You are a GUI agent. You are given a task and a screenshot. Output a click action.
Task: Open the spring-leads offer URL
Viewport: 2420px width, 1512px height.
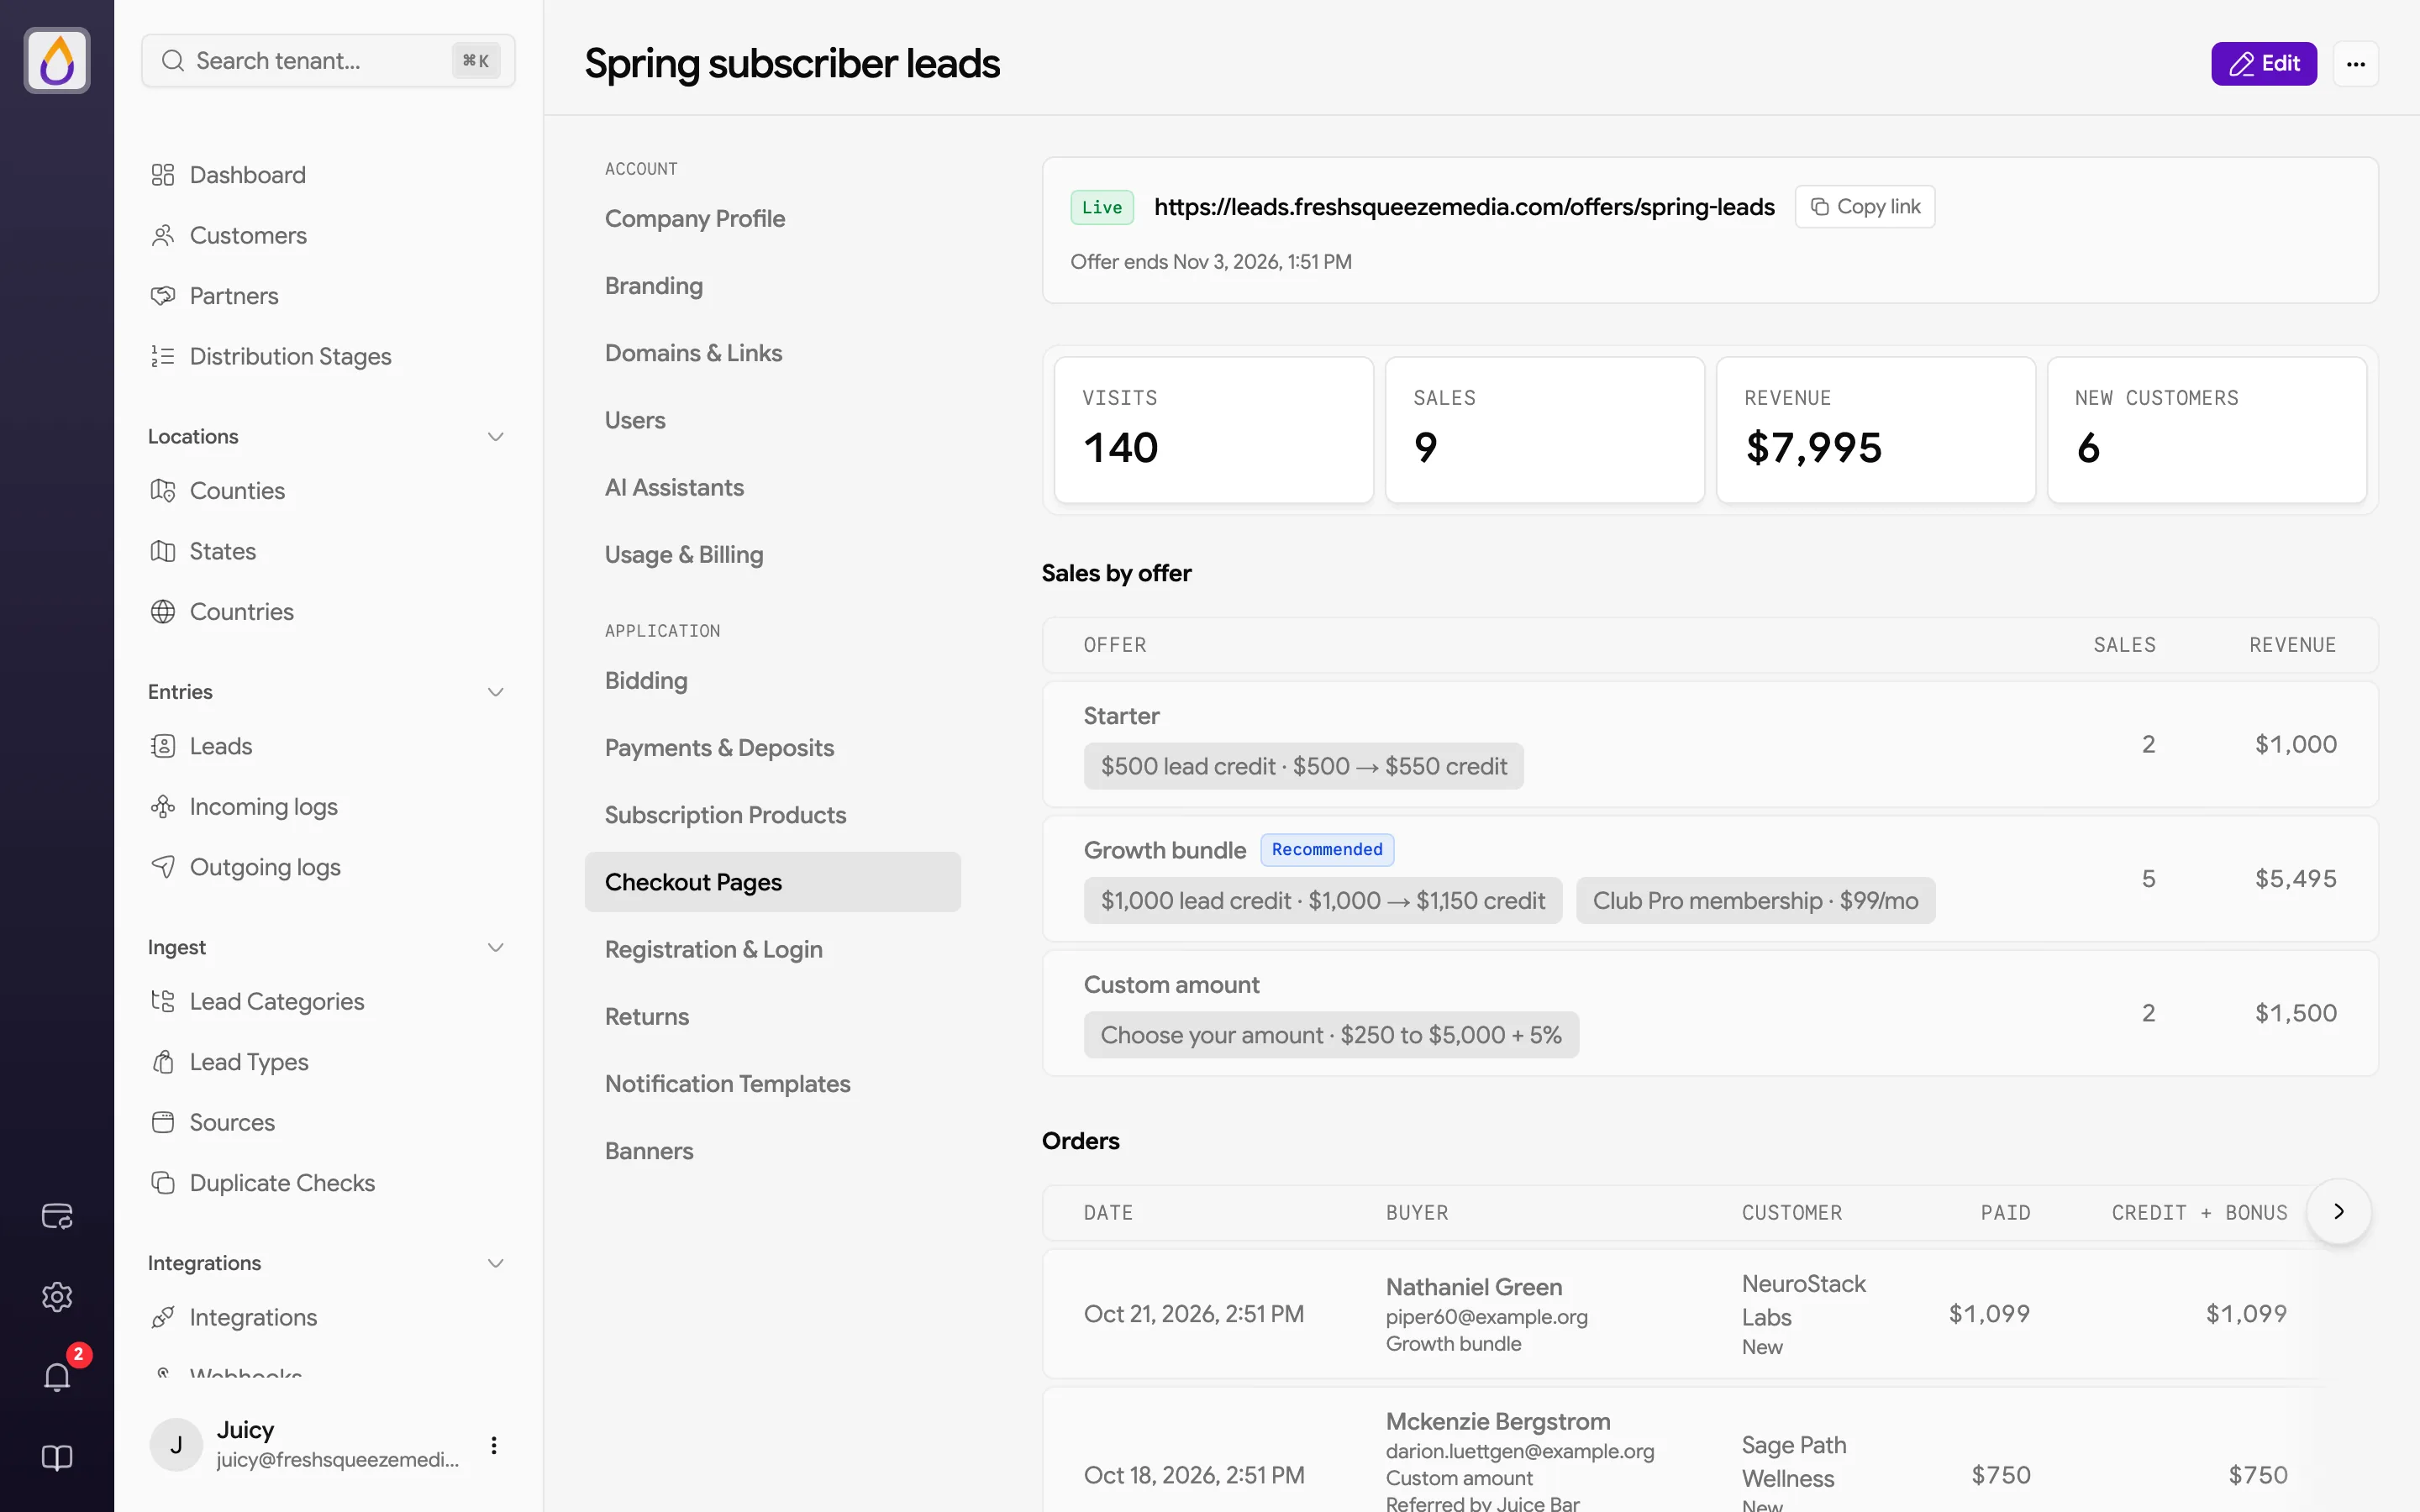pyautogui.click(x=1464, y=207)
